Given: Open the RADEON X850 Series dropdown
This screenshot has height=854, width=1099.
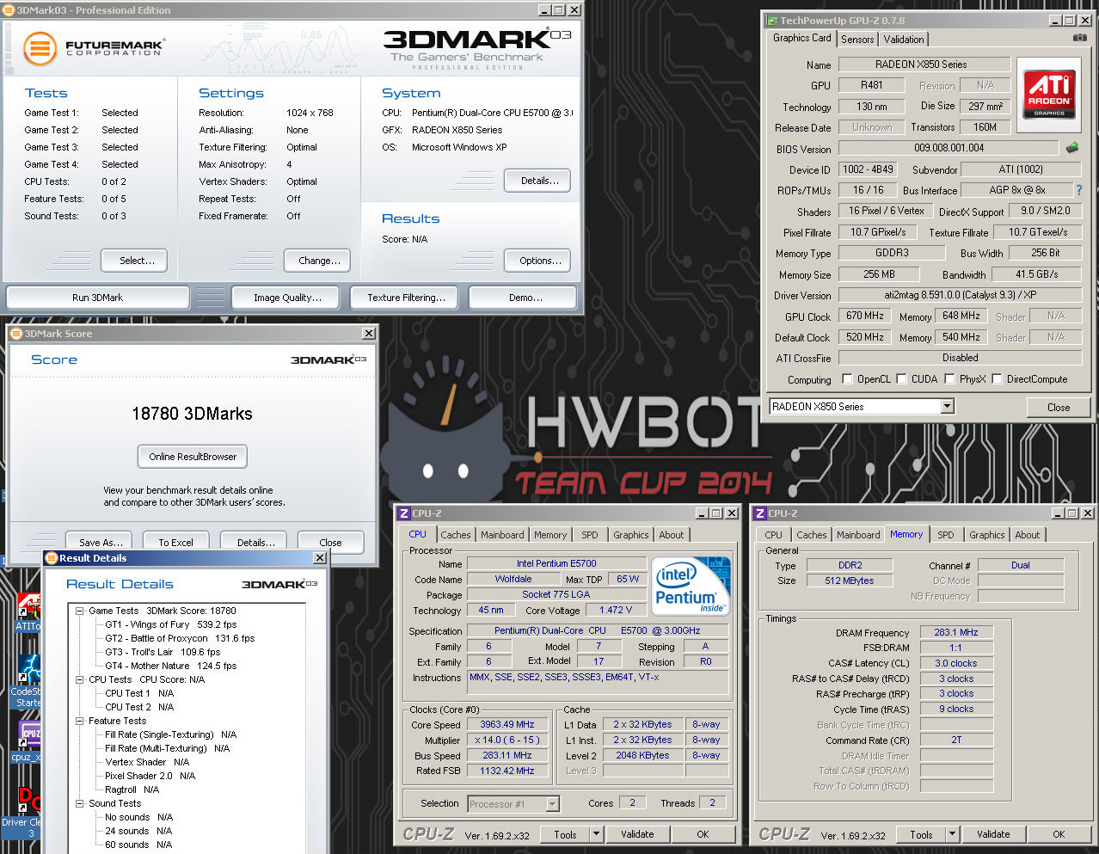Looking at the screenshot, I should [947, 406].
